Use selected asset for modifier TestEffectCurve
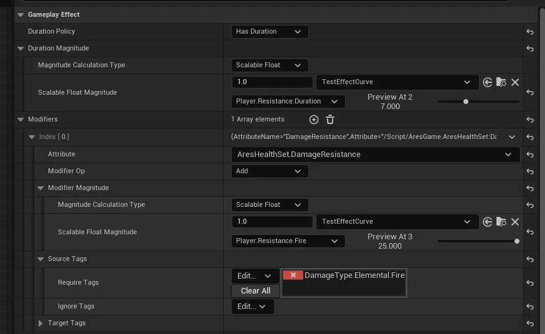This screenshot has height=334, width=545. coord(487,222)
